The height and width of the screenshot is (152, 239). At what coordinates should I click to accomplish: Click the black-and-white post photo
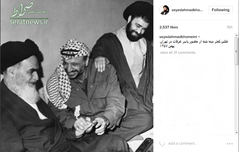coord(77,76)
